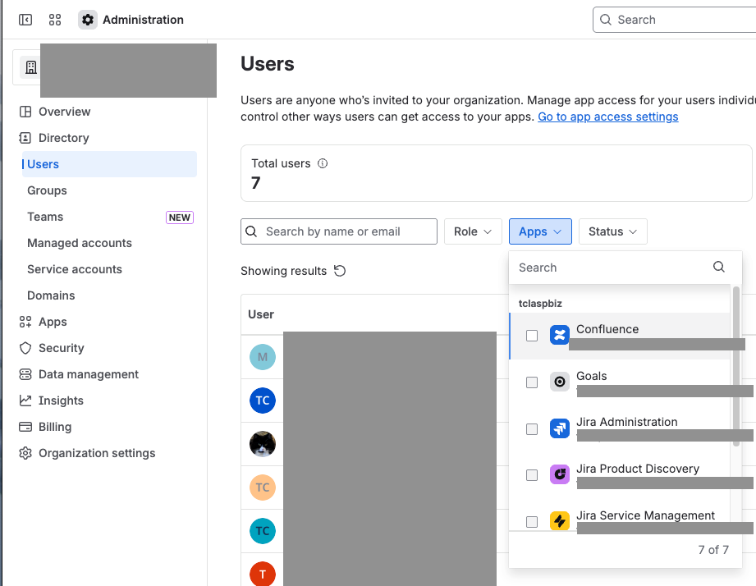Open the Role filter dropdown
This screenshot has height=586, width=756.
(473, 231)
